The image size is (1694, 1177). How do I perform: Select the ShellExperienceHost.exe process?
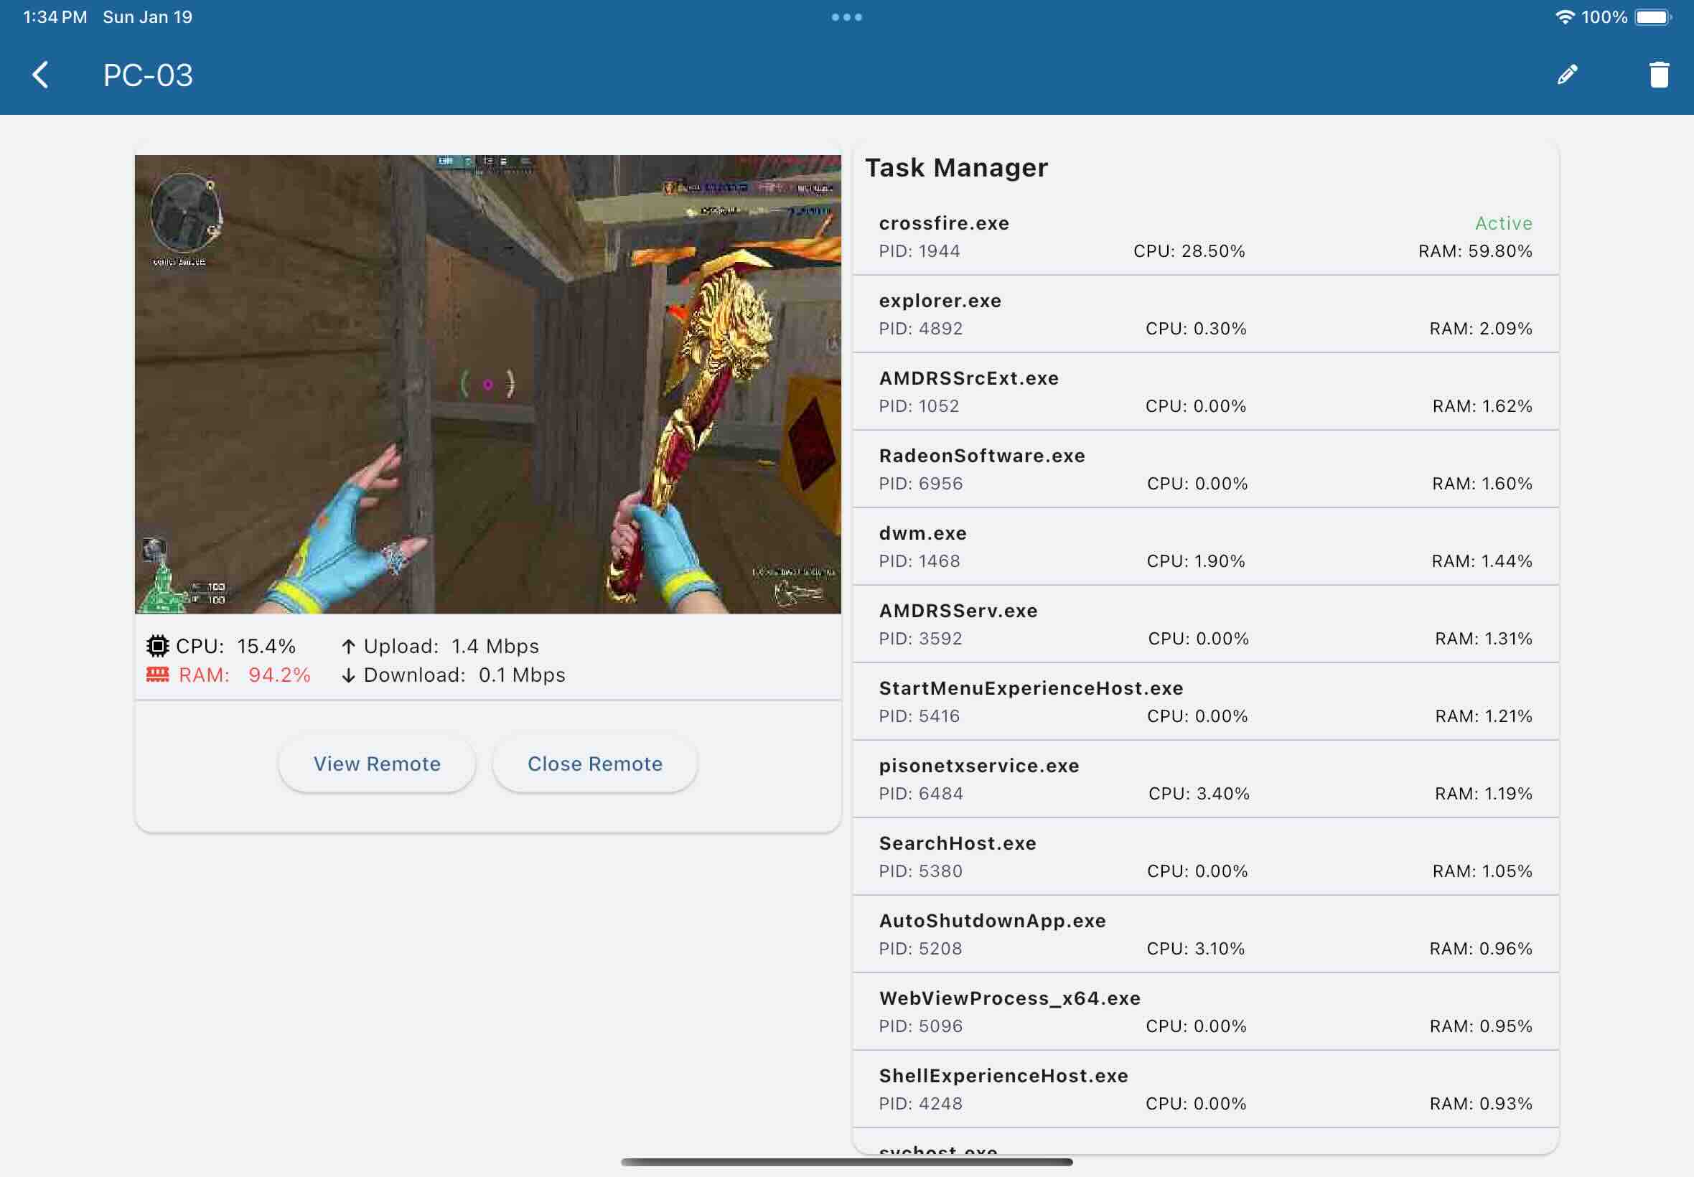(x=1205, y=1089)
